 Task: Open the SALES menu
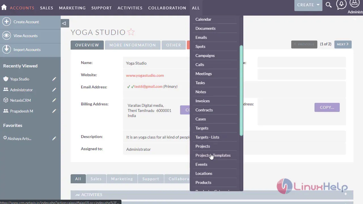click(x=47, y=8)
